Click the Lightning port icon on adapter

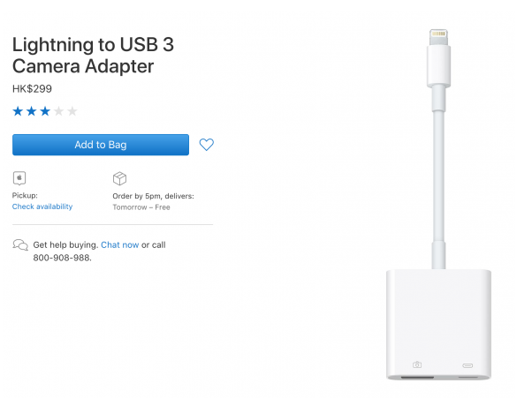[468, 365]
